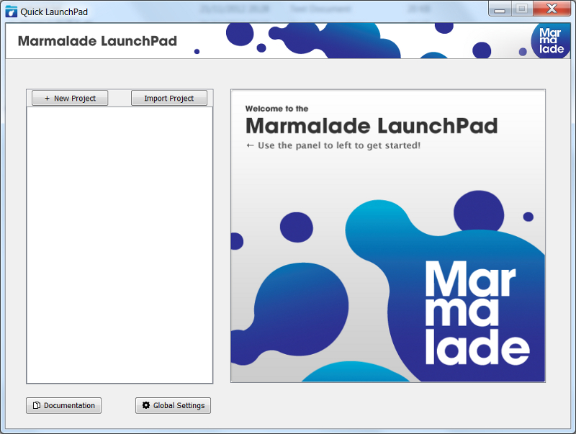Click the large Marmalade logo in welcome panel
Viewport: 576px width, 434px height.
coord(477,312)
